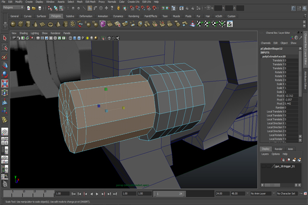Activate the Universal Manipulator tool
This screenshot has height=205, width=308.
5,93
